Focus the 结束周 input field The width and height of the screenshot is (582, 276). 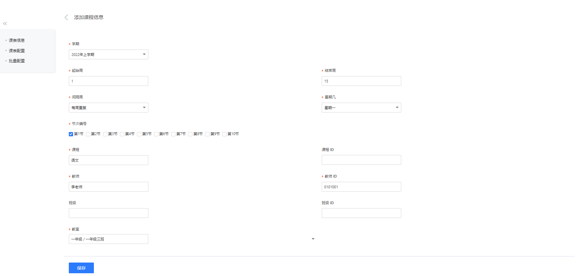pyautogui.click(x=361, y=81)
